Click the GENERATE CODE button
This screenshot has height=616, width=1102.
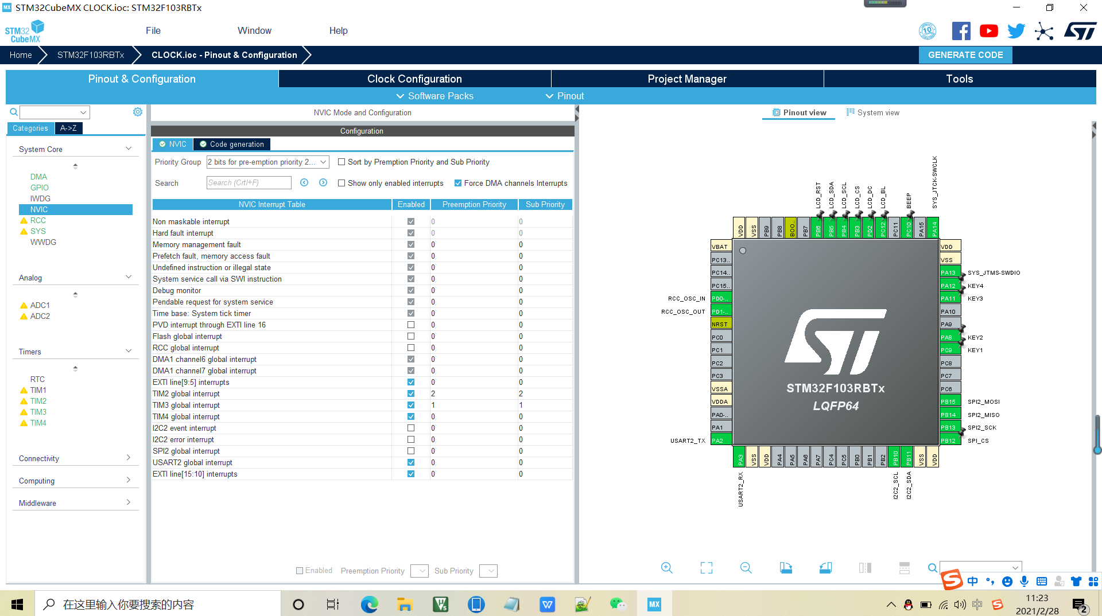(965, 55)
